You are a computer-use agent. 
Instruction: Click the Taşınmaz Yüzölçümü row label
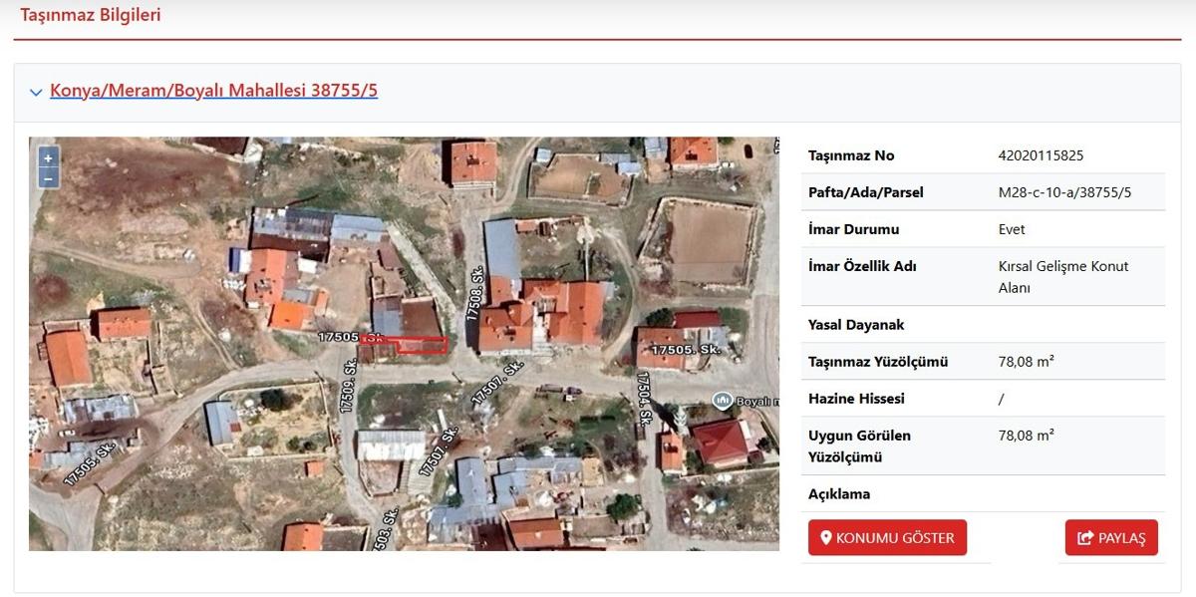(878, 362)
